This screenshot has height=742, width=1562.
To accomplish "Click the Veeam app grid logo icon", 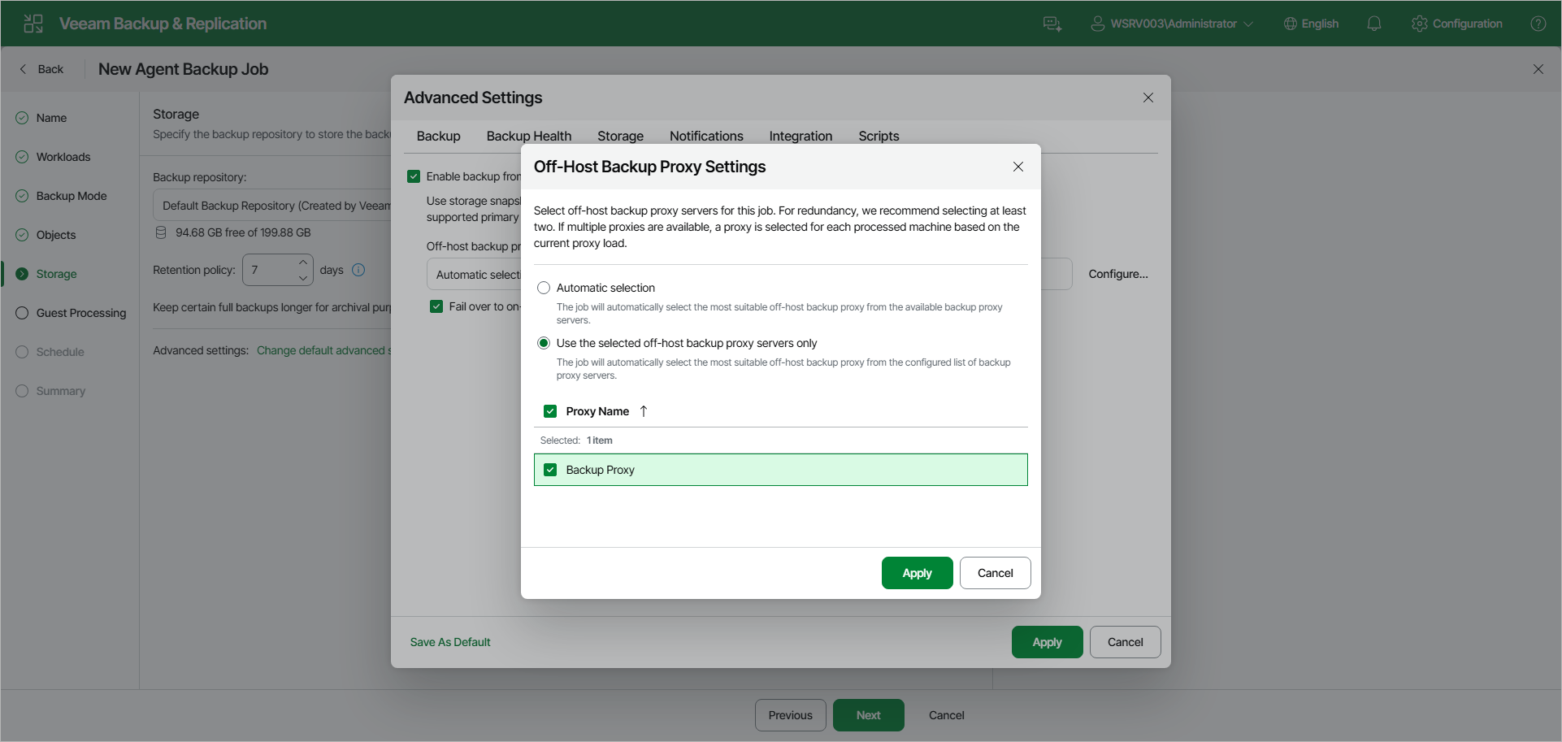I will [33, 24].
